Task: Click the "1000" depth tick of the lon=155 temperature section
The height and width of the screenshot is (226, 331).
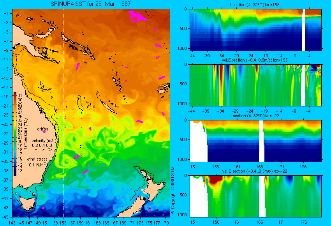Action: [x=182, y=48]
